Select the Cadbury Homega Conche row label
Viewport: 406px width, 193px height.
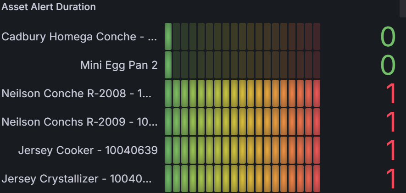pos(79,37)
